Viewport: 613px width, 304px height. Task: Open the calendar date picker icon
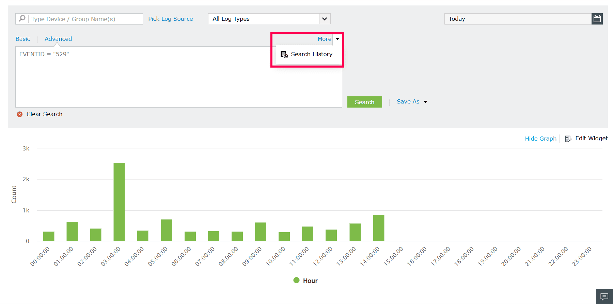pos(597,19)
